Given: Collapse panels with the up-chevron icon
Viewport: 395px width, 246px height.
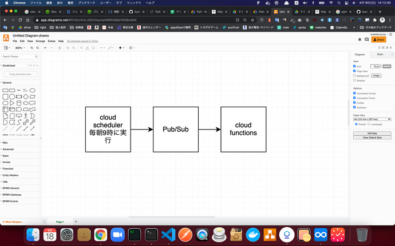Looking at the screenshot, I should coord(391,47).
